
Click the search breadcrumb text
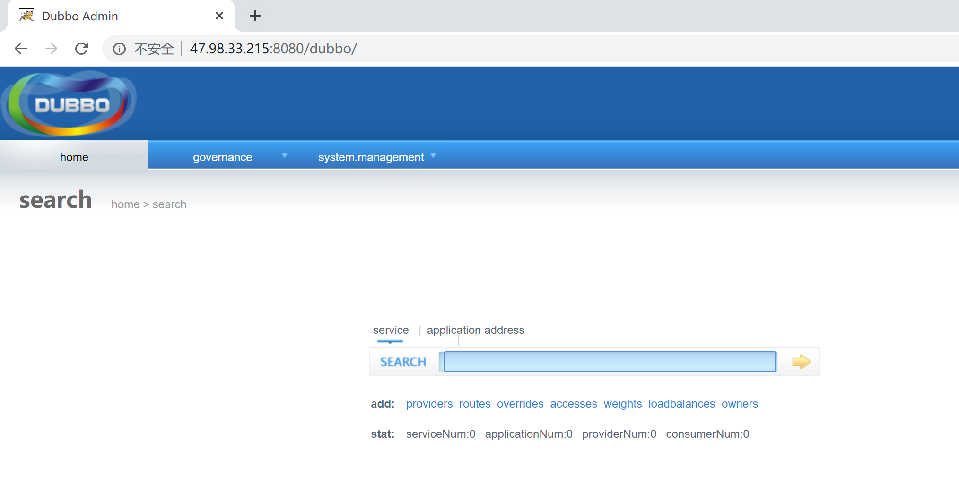(169, 204)
